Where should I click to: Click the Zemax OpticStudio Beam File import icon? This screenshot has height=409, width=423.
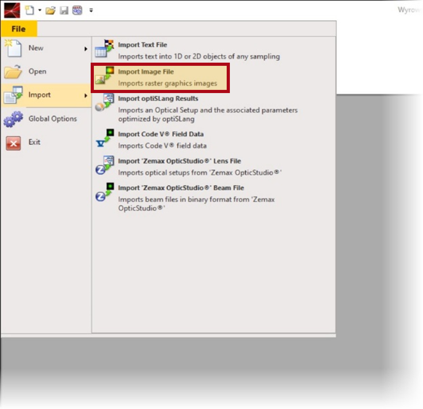[x=105, y=192]
